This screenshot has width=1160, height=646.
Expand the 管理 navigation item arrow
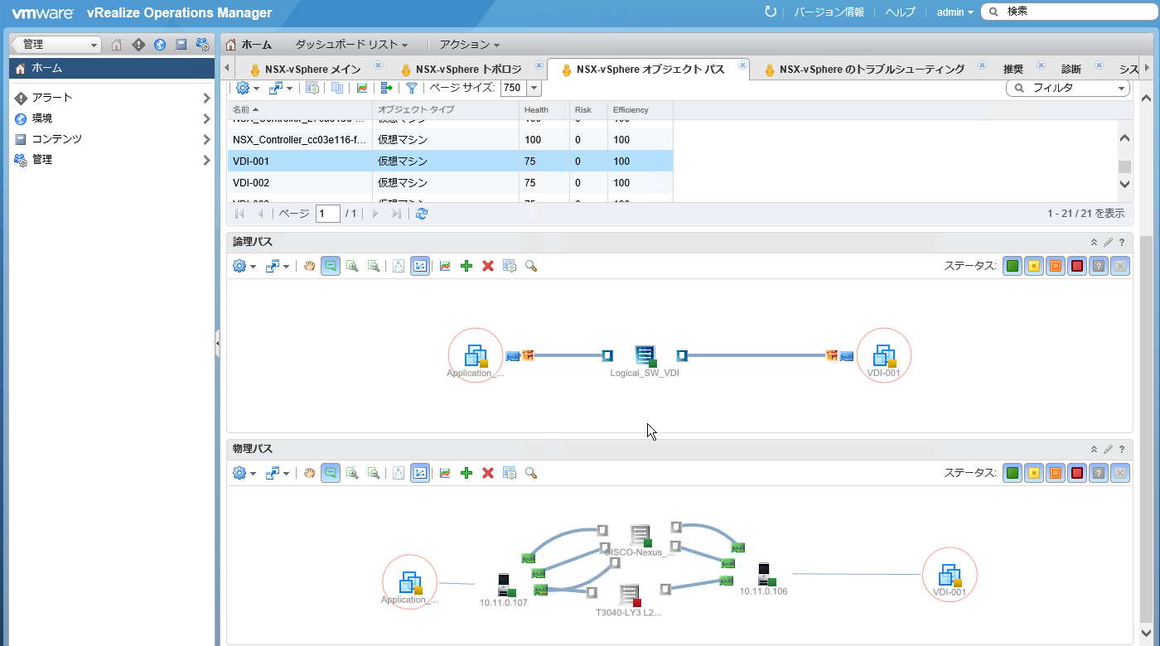pyautogui.click(x=206, y=160)
